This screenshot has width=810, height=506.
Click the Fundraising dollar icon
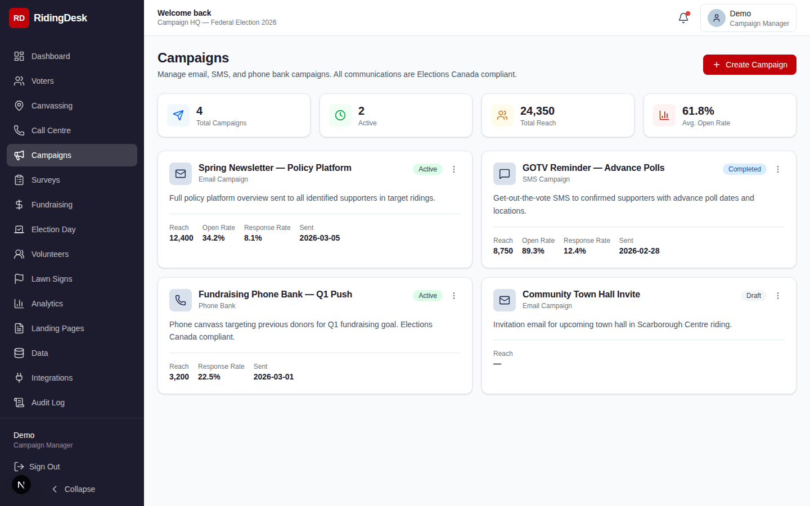(x=19, y=205)
